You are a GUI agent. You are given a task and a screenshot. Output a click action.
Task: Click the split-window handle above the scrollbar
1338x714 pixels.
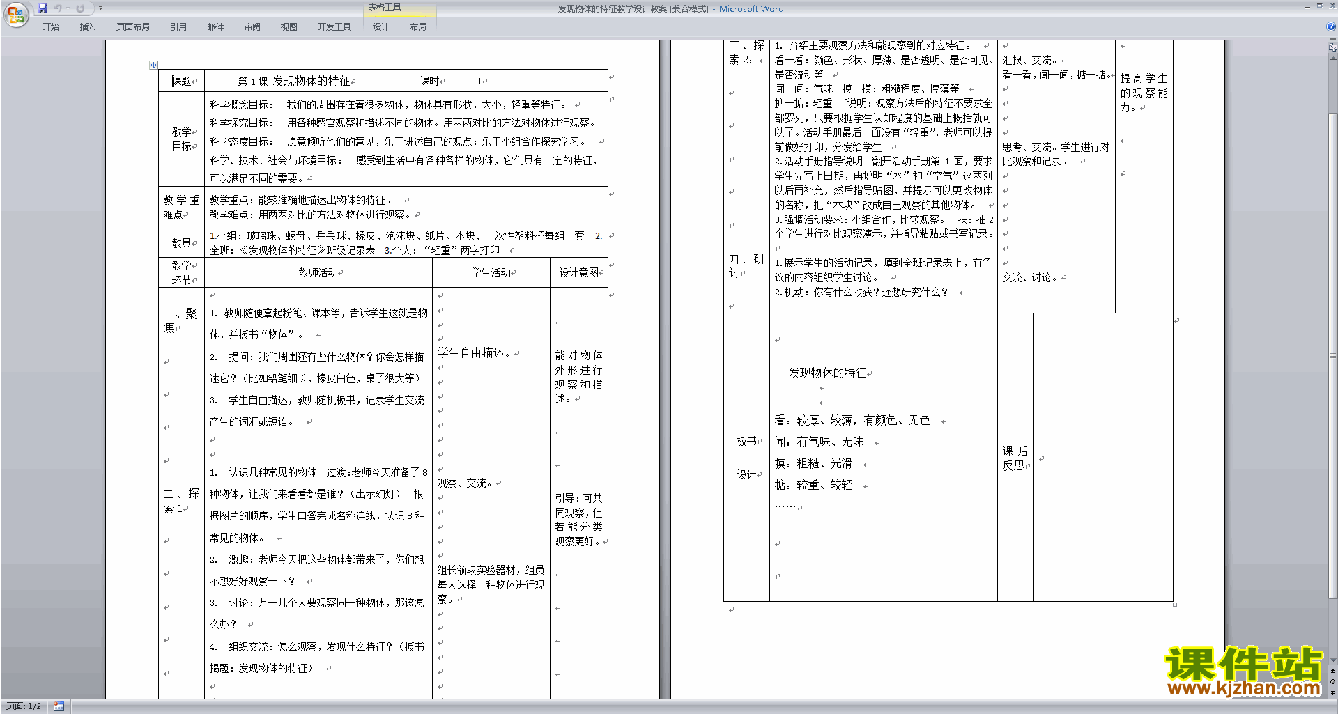point(1332,40)
